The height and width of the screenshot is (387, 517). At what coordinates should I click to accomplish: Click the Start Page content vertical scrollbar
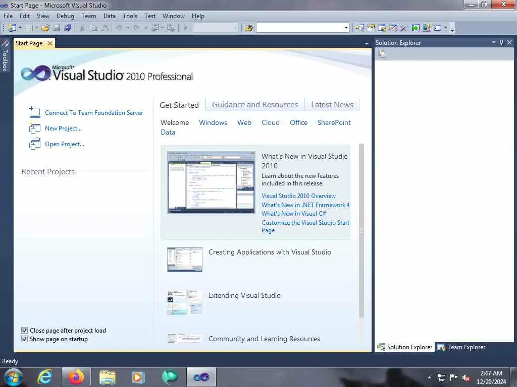361,230
